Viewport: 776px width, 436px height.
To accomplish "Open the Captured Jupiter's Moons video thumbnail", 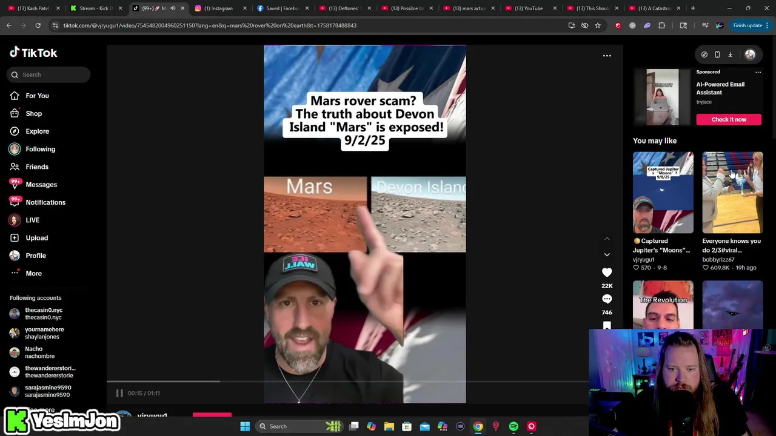I will [663, 193].
